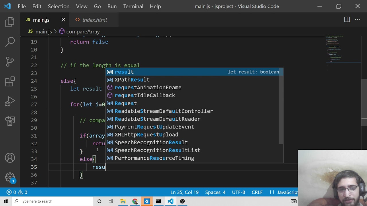The height and width of the screenshot is (206, 367).
Task: Open editor More Actions ellipsis
Action: 358,20
